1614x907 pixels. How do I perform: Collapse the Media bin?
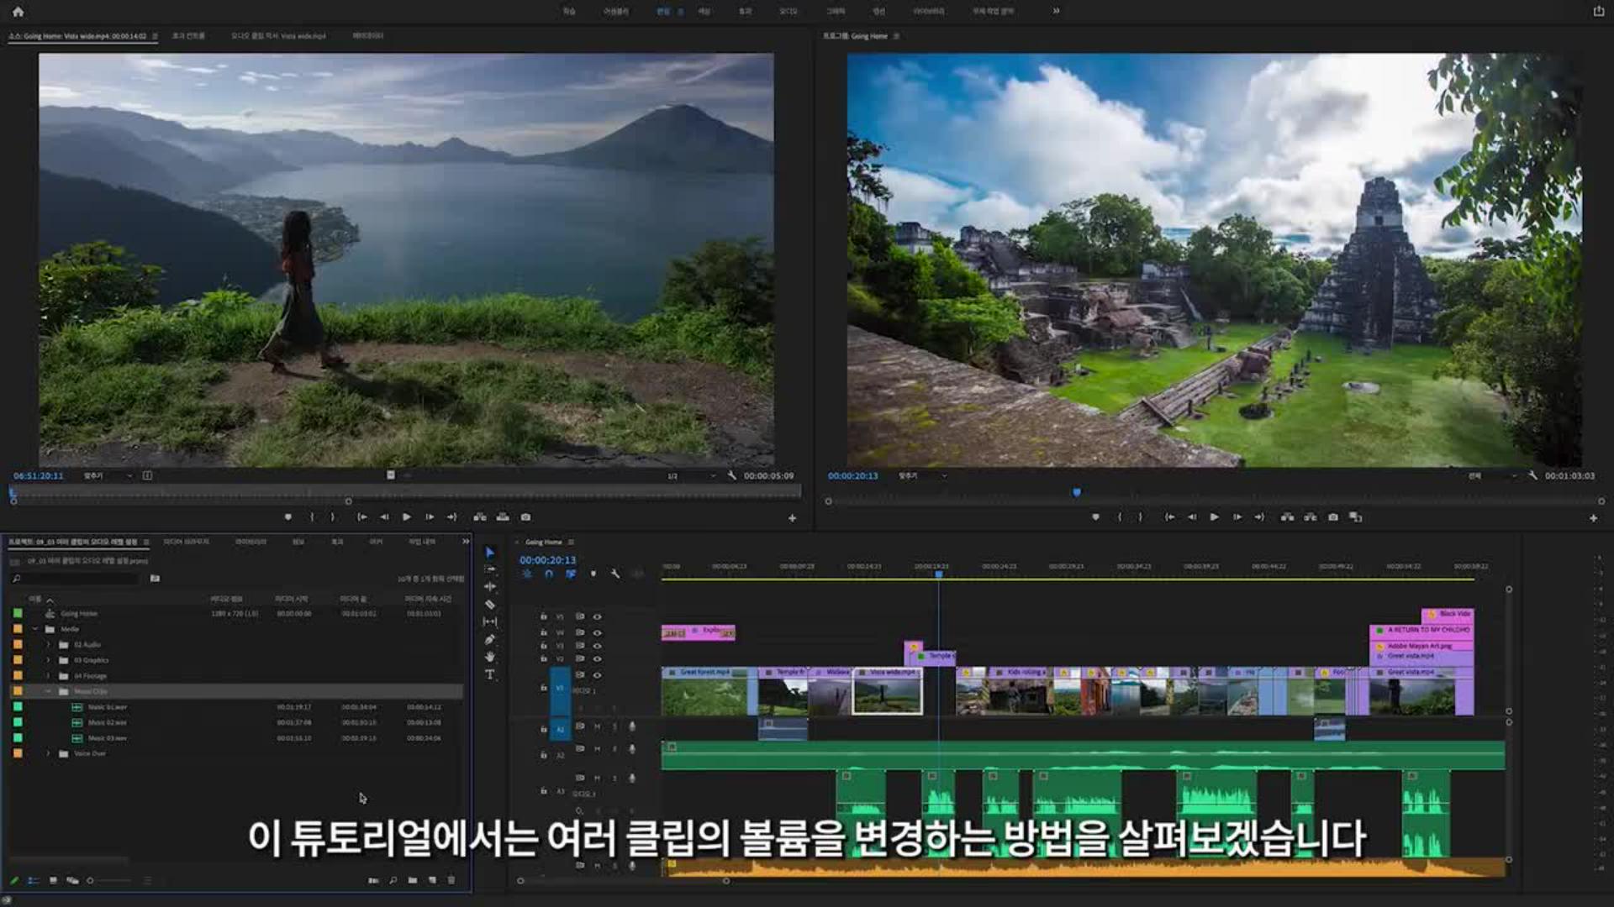(x=35, y=629)
